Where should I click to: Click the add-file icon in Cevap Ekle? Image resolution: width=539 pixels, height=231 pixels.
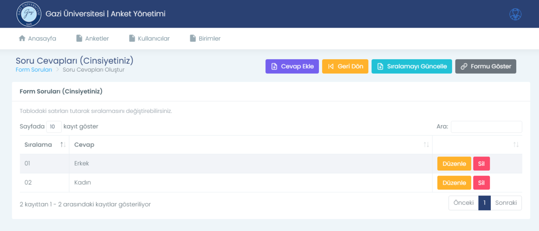(274, 66)
